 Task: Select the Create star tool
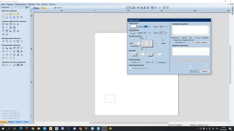click(x=18, y=24)
